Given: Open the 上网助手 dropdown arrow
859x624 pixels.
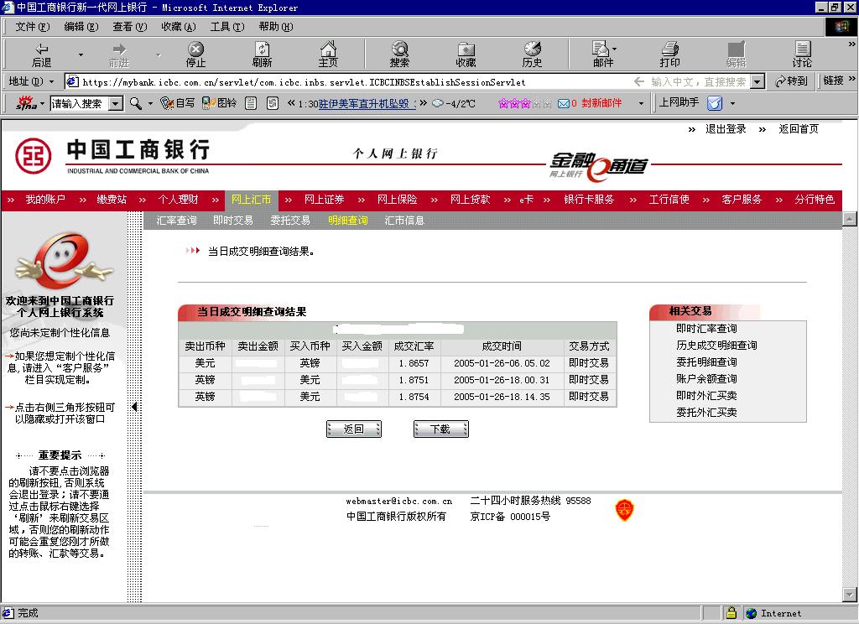Looking at the screenshot, I should [731, 103].
